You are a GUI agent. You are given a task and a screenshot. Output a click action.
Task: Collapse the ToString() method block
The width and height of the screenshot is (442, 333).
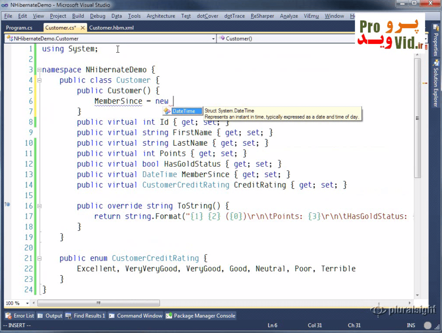point(39,206)
